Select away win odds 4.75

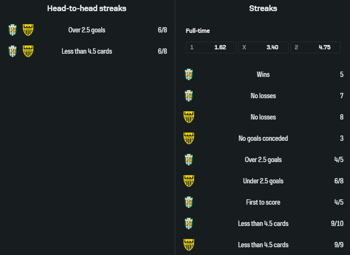click(316, 47)
